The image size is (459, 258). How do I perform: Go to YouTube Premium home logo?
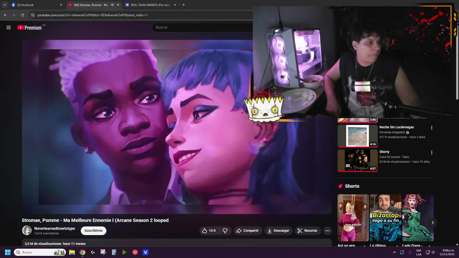(29, 28)
